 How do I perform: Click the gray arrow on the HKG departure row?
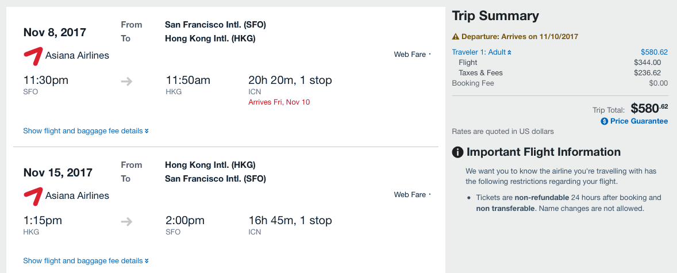point(127,221)
